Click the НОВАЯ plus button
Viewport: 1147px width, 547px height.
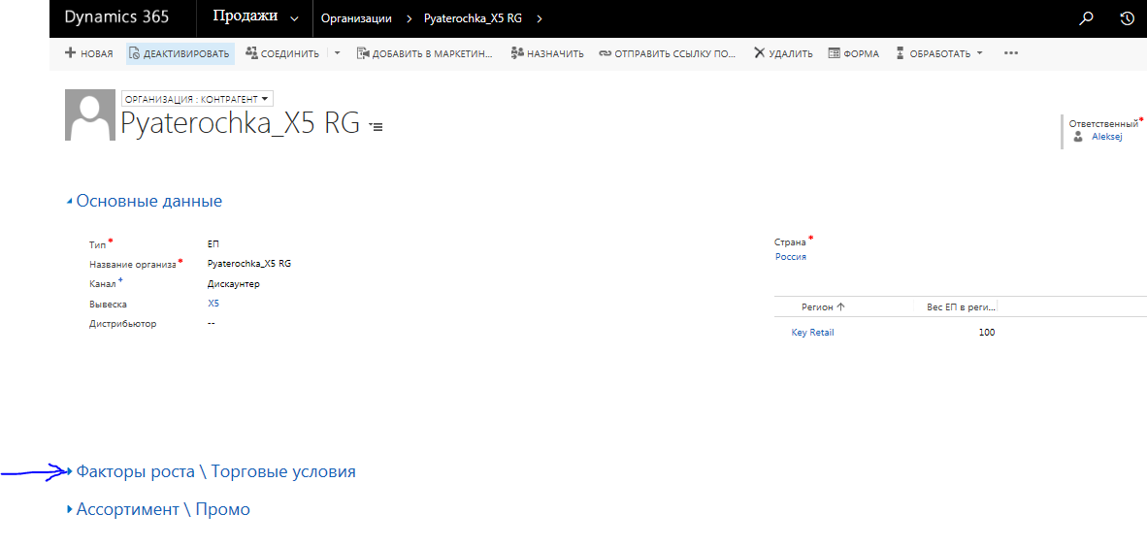pyautogui.click(x=88, y=53)
